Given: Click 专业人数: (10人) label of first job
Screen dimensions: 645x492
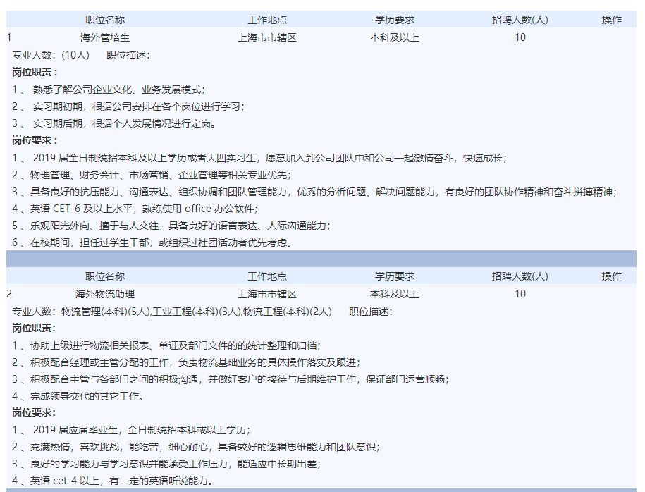Looking at the screenshot, I should coord(49,55).
